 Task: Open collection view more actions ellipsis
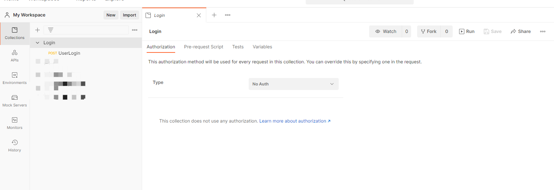tap(543, 31)
